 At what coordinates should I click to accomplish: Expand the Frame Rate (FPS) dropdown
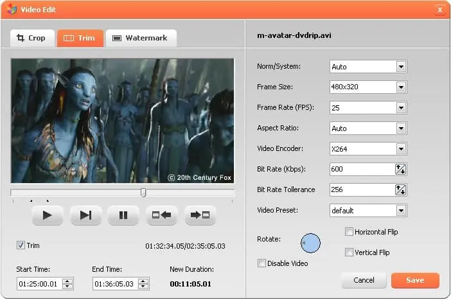(401, 108)
